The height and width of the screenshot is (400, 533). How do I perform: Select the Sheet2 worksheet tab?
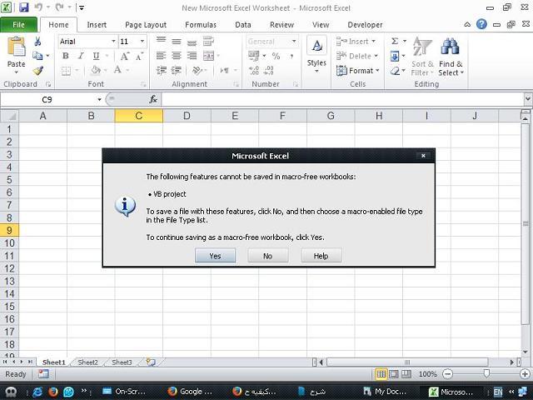click(87, 362)
